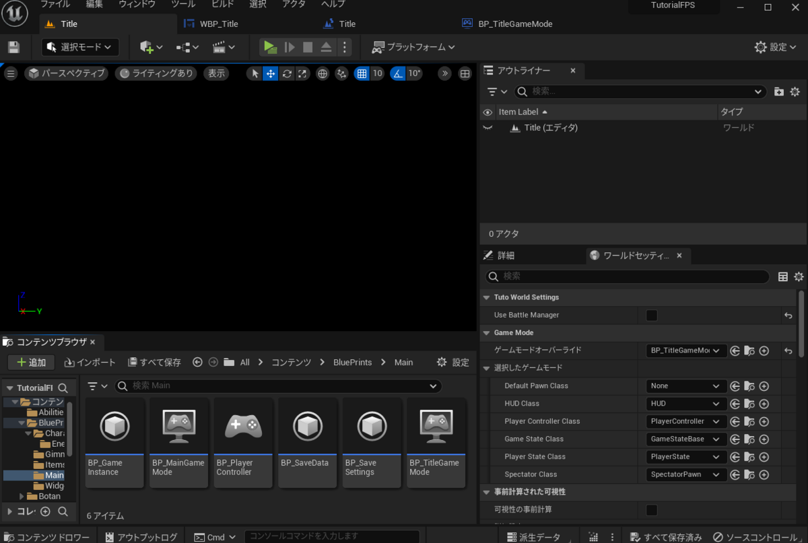Screen dimensions: 808x543
Task: Open the ウィンドウ menu
Action: point(137,4)
